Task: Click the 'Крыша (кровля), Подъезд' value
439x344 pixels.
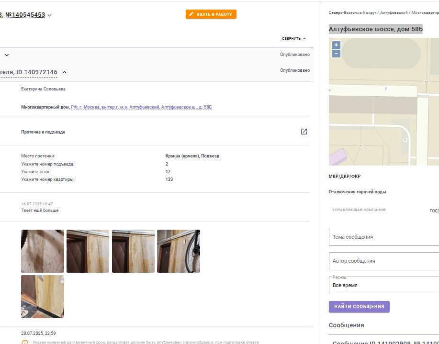Action: (192, 156)
